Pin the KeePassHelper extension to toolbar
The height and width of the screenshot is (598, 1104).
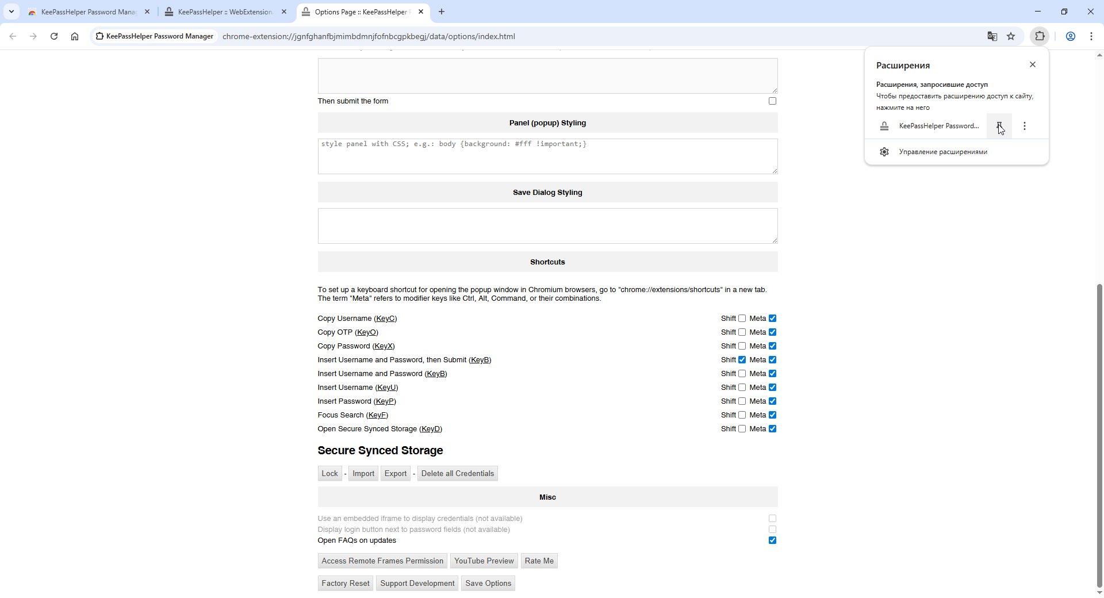pyautogui.click(x=999, y=126)
